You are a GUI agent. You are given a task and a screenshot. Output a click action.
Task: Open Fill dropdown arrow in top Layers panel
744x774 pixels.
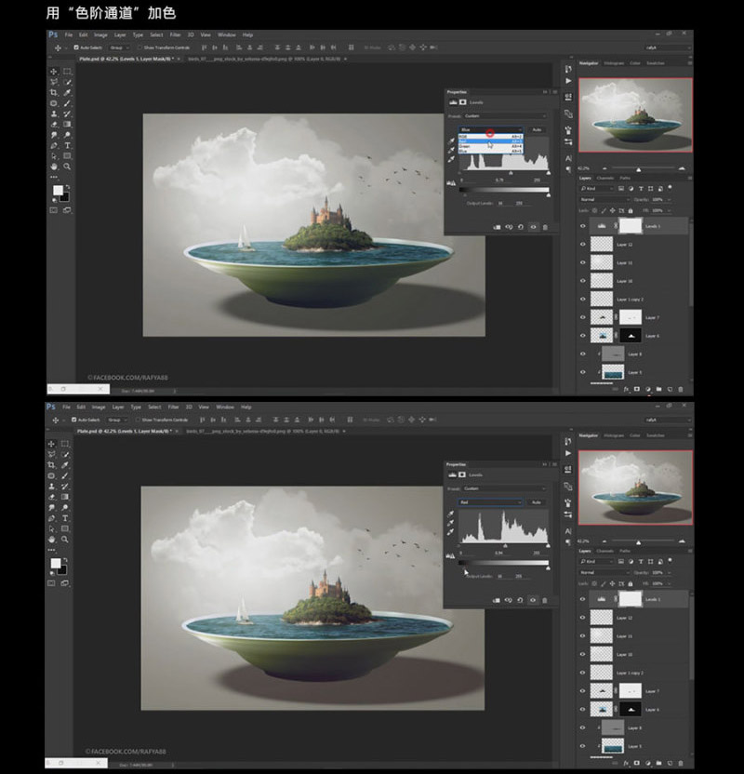[670, 210]
